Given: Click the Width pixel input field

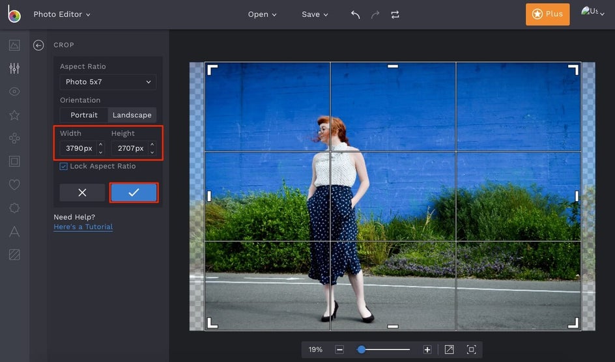Looking at the screenshot, I should [x=78, y=148].
